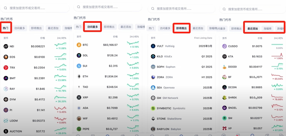The height and width of the screenshot is (136, 286).
Task: Open the VULT Vultisig token icon
Action: pyautogui.click(x=153, y=46)
